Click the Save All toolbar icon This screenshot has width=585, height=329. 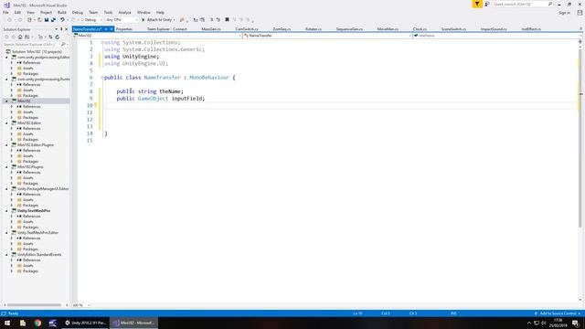pyautogui.click(x=53, y=20)
